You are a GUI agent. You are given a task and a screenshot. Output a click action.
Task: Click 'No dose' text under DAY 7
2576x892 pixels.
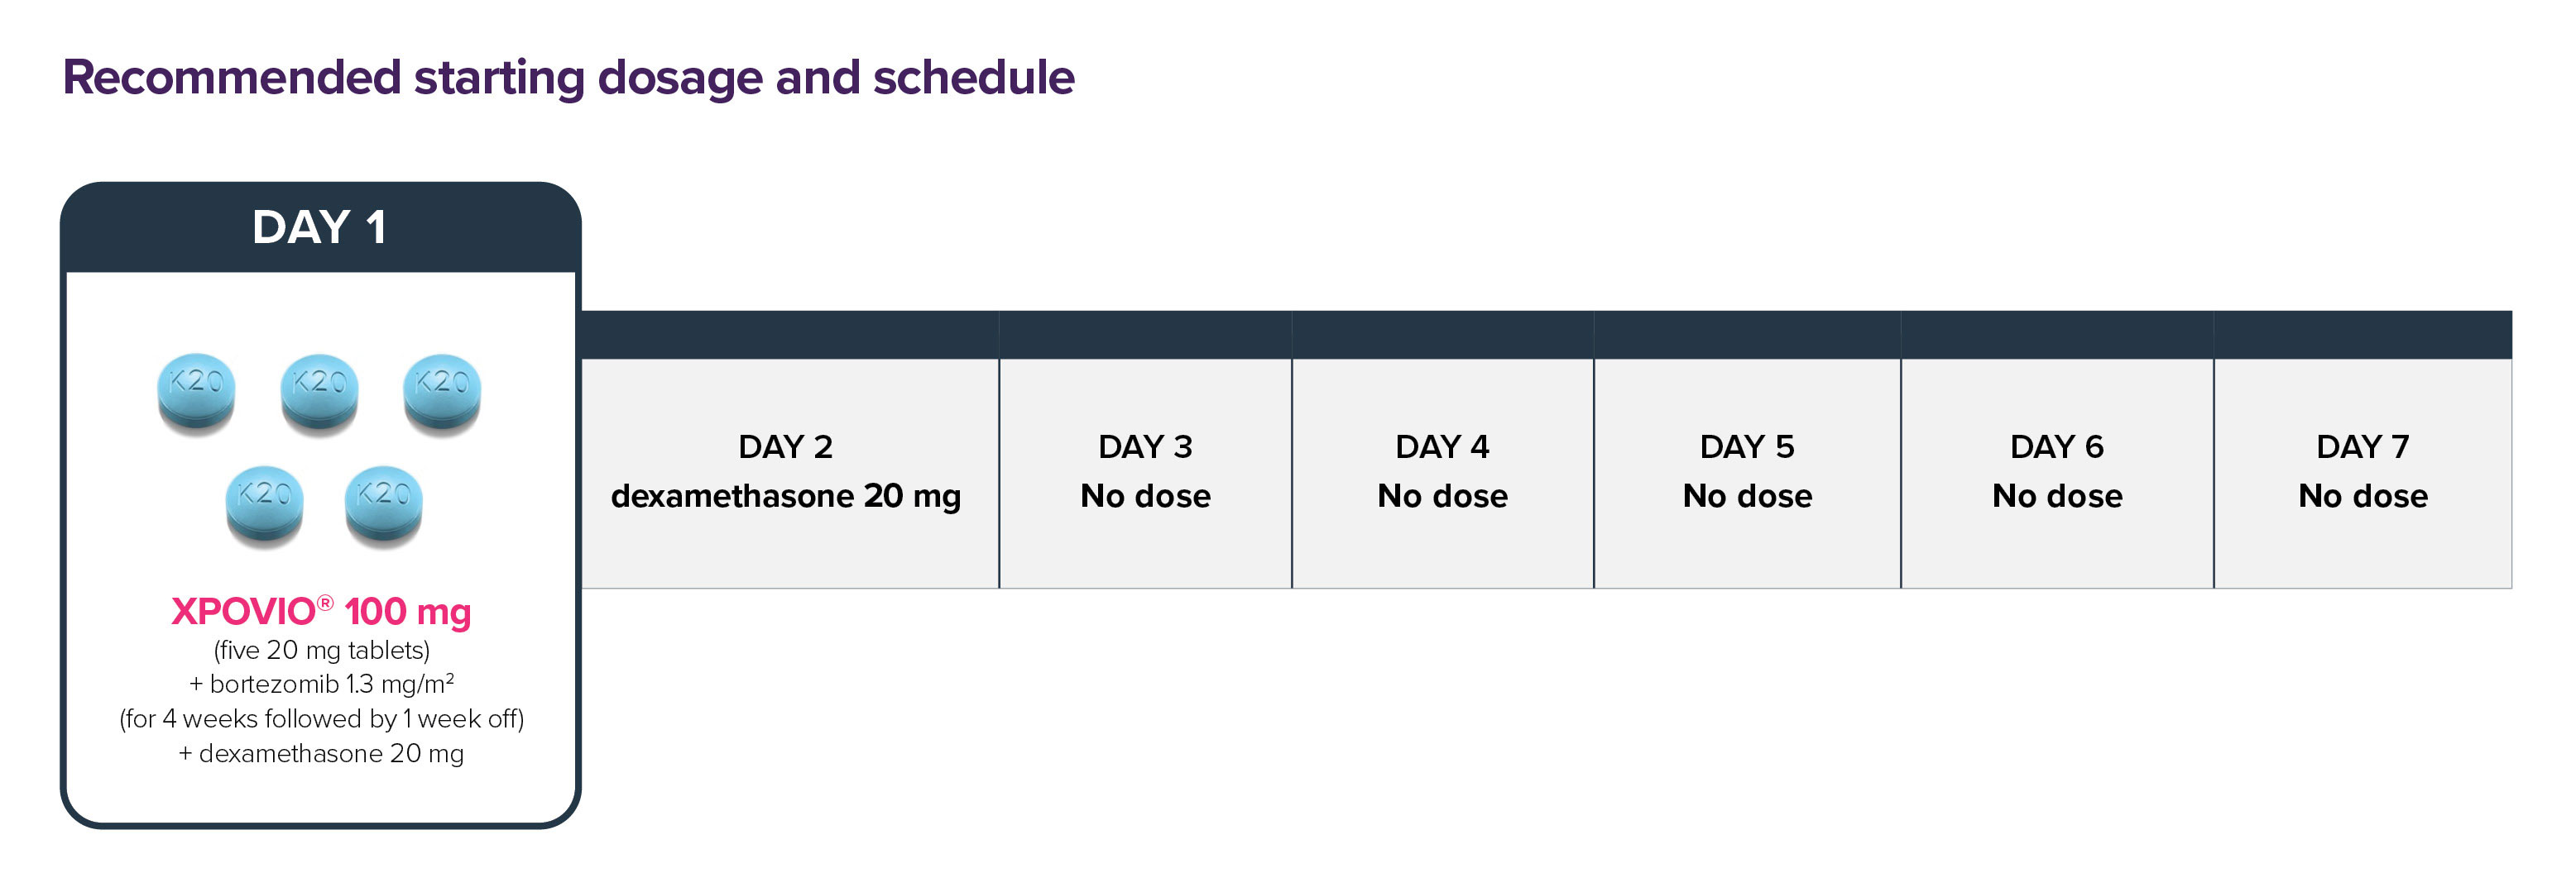pos(2363,497)
